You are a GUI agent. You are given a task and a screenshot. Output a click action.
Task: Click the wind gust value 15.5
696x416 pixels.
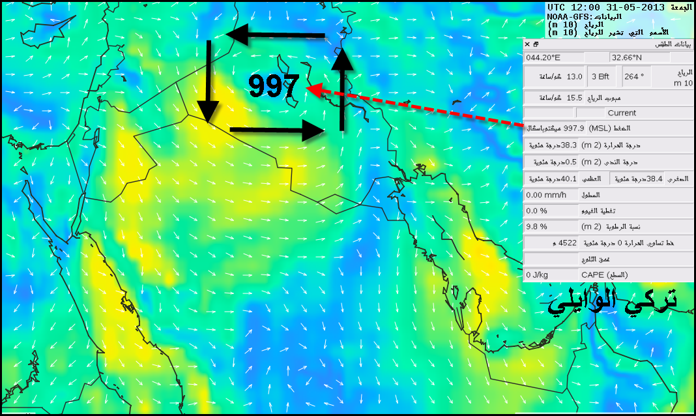pos(553,98)
